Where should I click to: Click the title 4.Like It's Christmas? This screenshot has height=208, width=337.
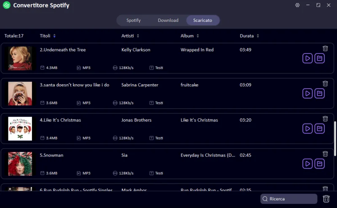click(x=60, y=120)
